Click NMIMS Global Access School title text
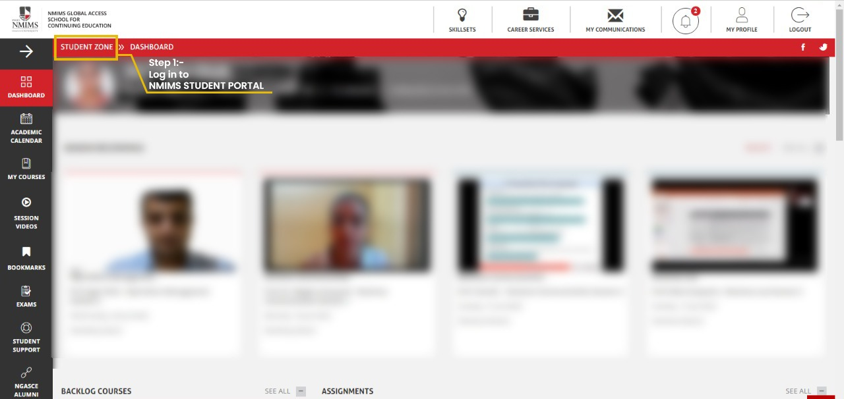Viewport: 844px width, 399px height. 79,20
